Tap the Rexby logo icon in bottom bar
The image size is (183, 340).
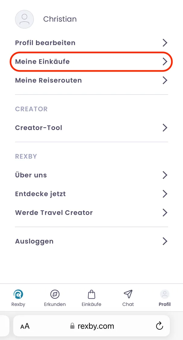18,294
